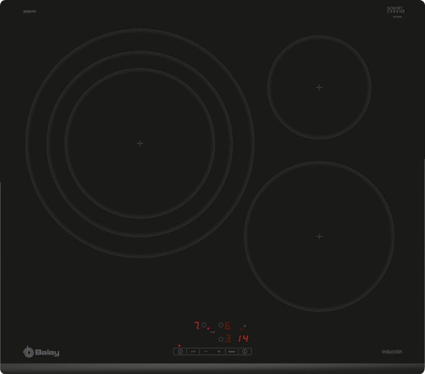Click center cross of small top-right zone

tap(319, 87)
